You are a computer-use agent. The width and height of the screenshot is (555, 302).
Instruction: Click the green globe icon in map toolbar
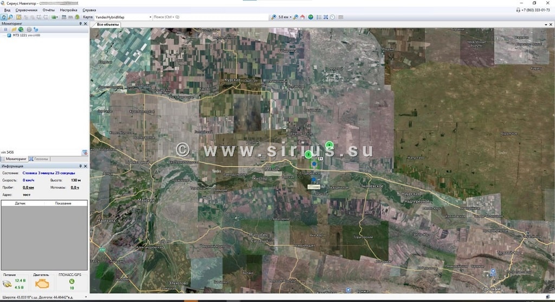311,17
